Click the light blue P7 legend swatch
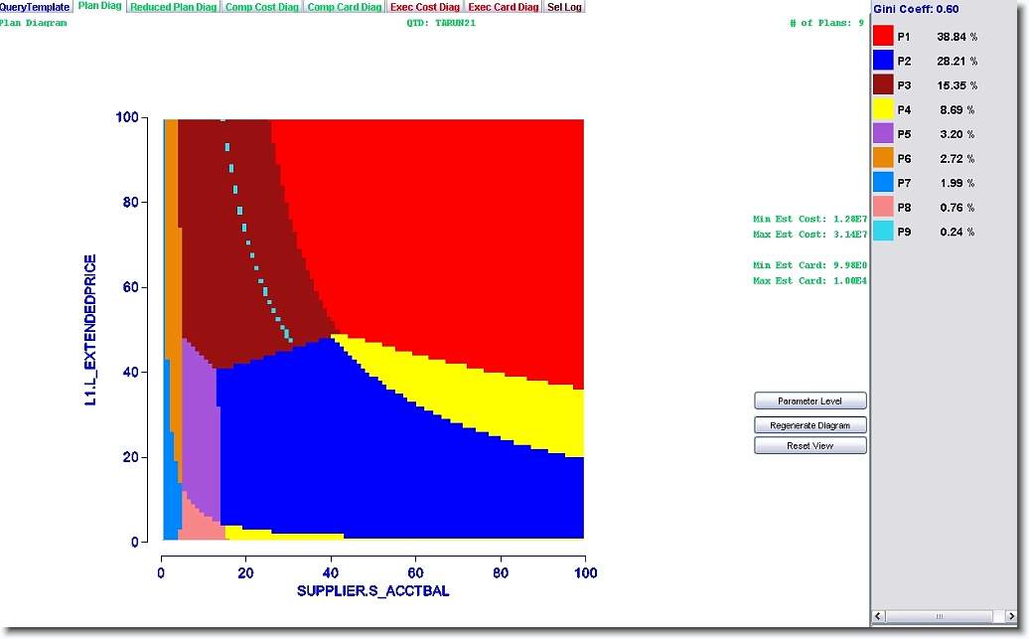 click(883, 183)
